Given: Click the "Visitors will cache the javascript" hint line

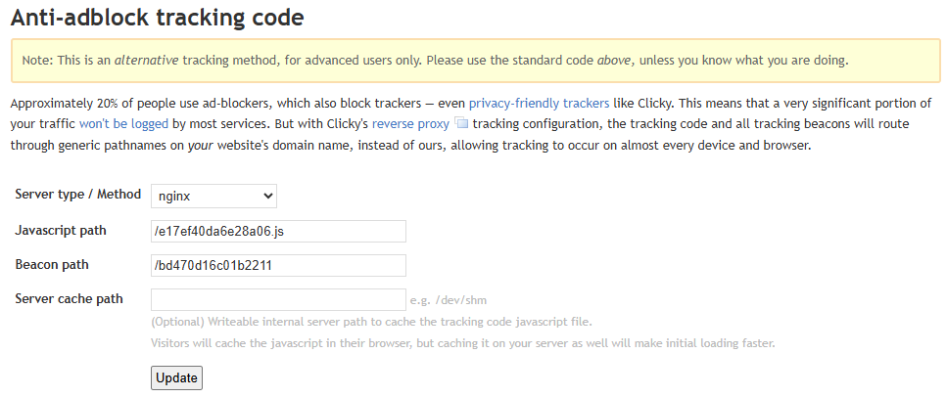Looking at the screenshot, I should tap(462, 344).
